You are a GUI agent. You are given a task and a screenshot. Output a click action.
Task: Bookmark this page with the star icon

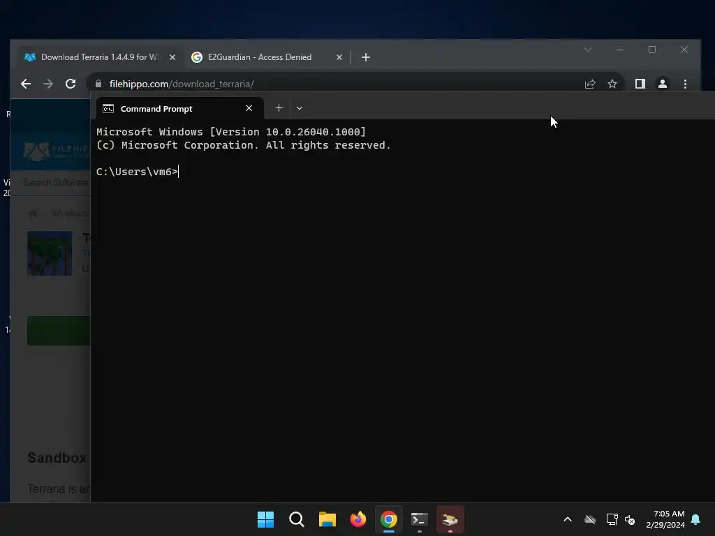click(x=612, y=84)
